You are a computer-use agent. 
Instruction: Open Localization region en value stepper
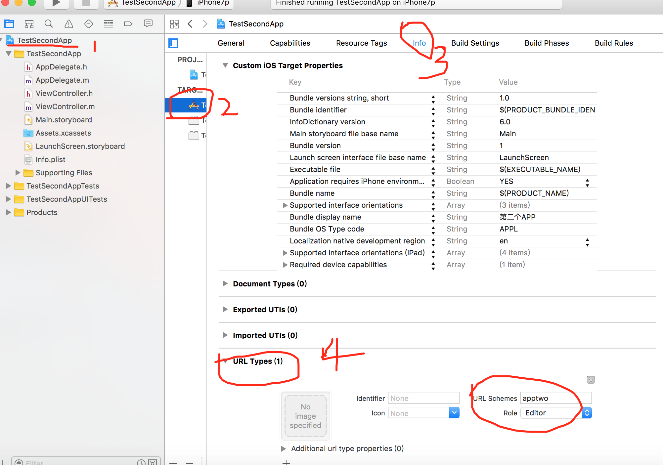(587, 242)
